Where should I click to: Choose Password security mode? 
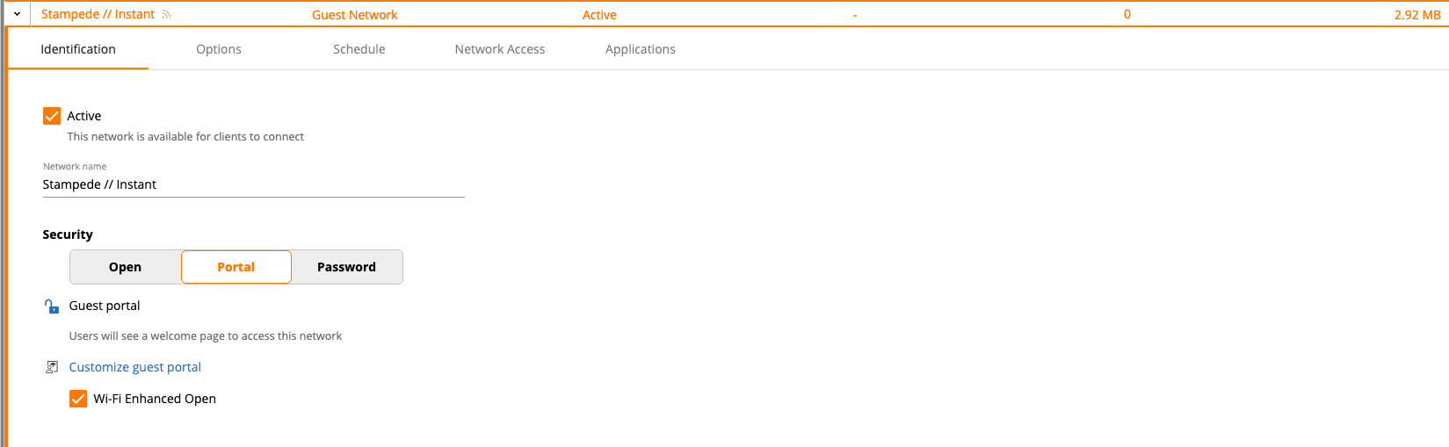tap(347, 267)
